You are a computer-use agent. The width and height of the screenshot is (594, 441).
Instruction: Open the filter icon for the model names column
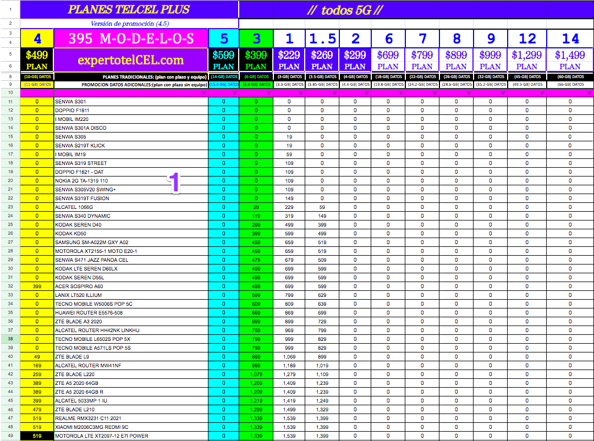(x=204, y=93)
